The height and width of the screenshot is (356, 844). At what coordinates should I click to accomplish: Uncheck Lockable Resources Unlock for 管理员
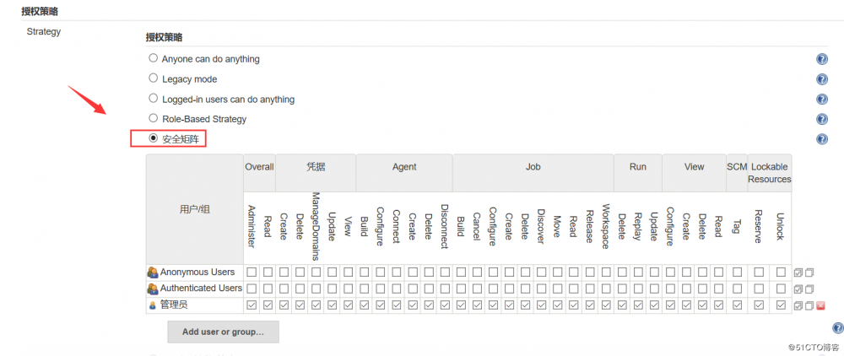coord(781,305)
